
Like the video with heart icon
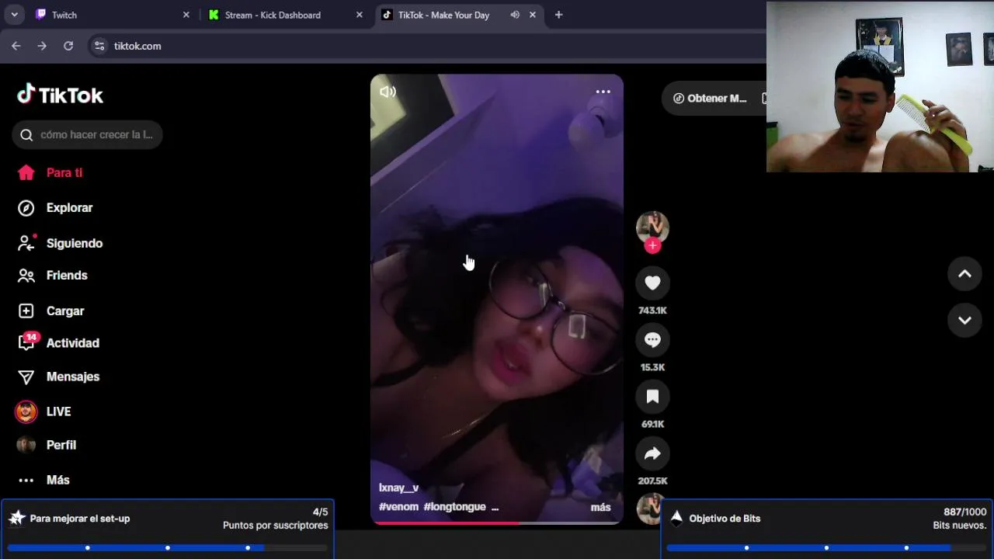point(652,283)
